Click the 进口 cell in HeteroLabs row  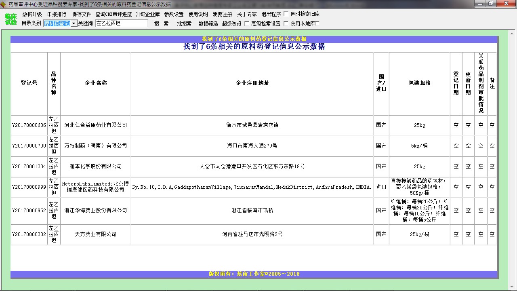pyautogui.click(x=381, y=187)
